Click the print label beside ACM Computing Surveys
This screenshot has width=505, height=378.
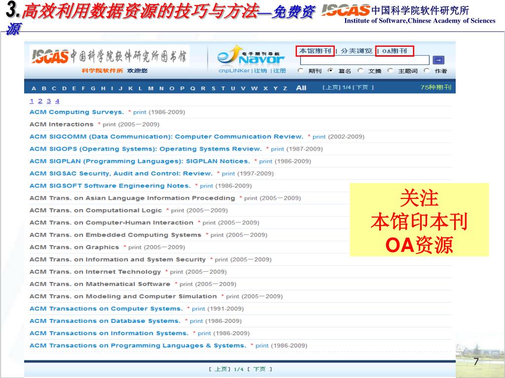pyautogui.click(x=140, y=112)
